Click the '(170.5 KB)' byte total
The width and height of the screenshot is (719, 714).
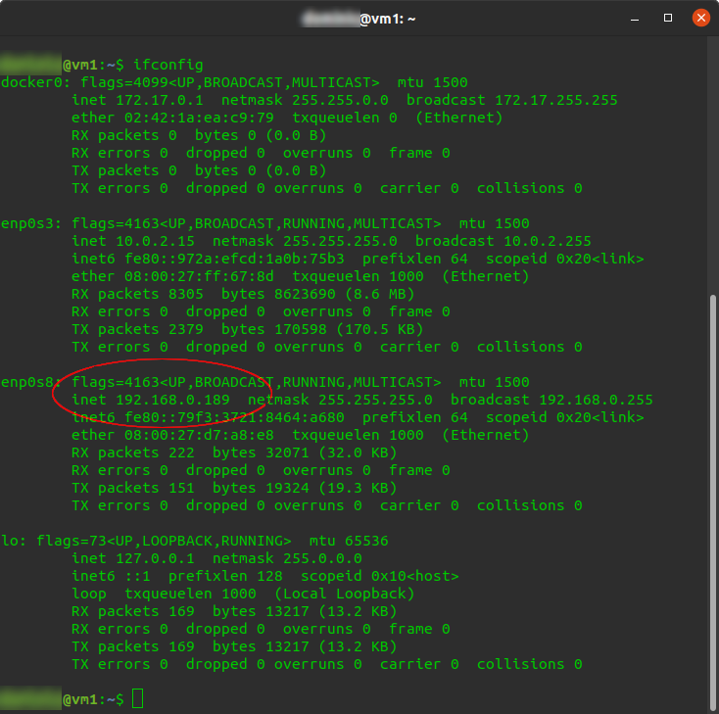[x=380, y=329]
